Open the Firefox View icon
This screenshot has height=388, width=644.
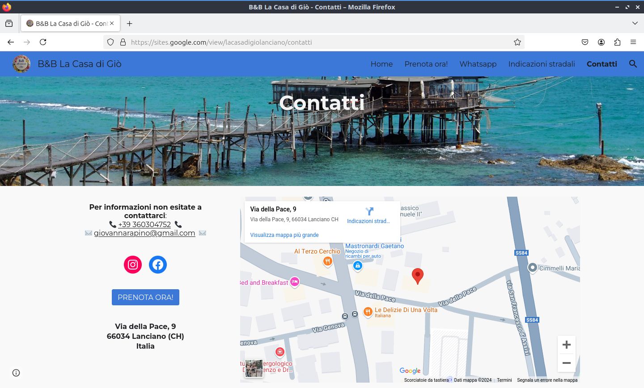[x=9, y=24]
